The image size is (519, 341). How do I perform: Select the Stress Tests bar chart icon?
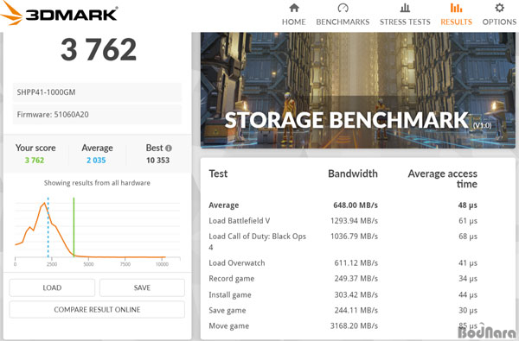pyautogui.click(x=405, y=8)
